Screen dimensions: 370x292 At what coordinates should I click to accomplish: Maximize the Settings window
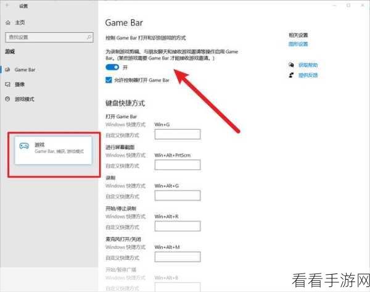(x=348, y=6)
